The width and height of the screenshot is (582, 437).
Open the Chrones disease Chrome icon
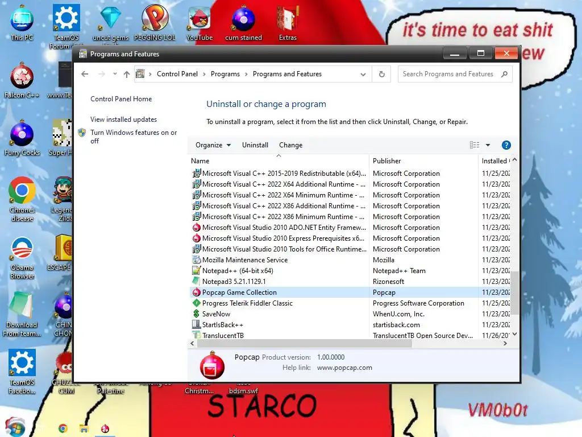click(x=22, y=200)
